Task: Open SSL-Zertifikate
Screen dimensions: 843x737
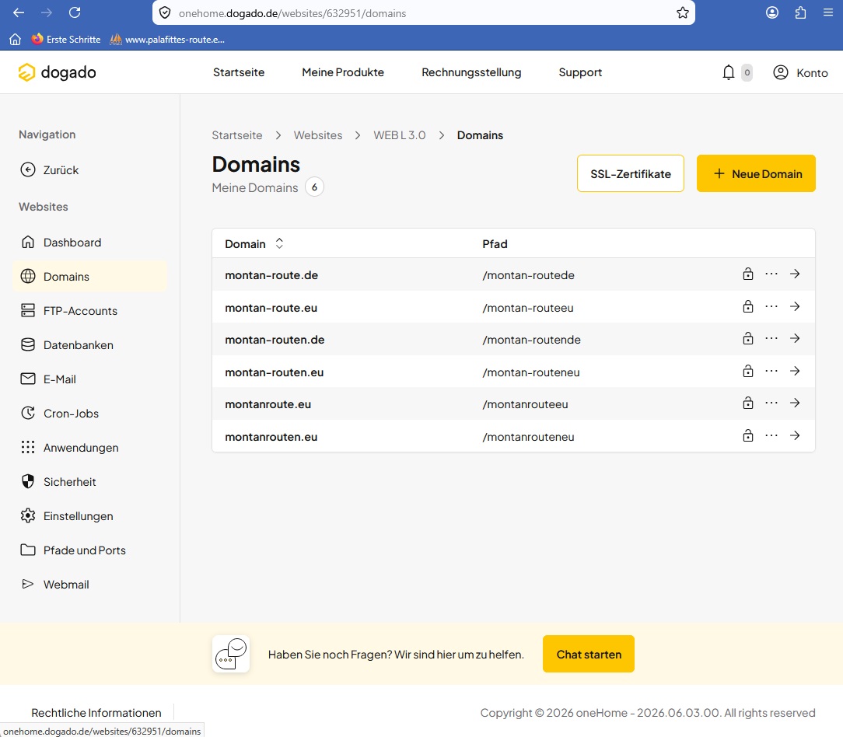Action: 630,174
